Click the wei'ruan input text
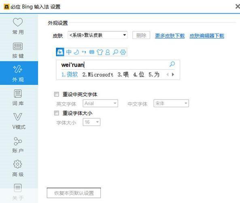 click(x=72, y=65)
